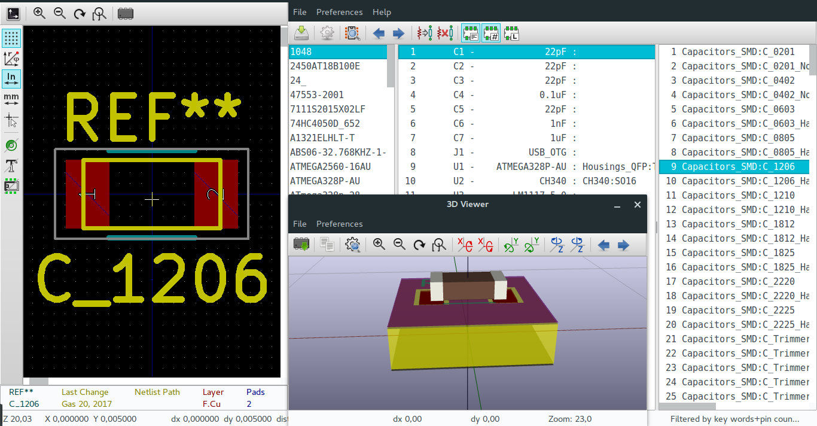The width and height of the screenshot is (817, 426).
Task: Rotate Z counterclockwise in 3D Viewer
Action: click(577, 244)
